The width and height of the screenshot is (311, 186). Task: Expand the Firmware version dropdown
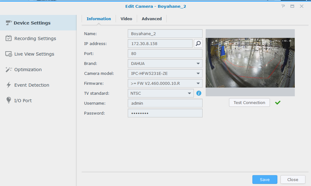point(198,84)
